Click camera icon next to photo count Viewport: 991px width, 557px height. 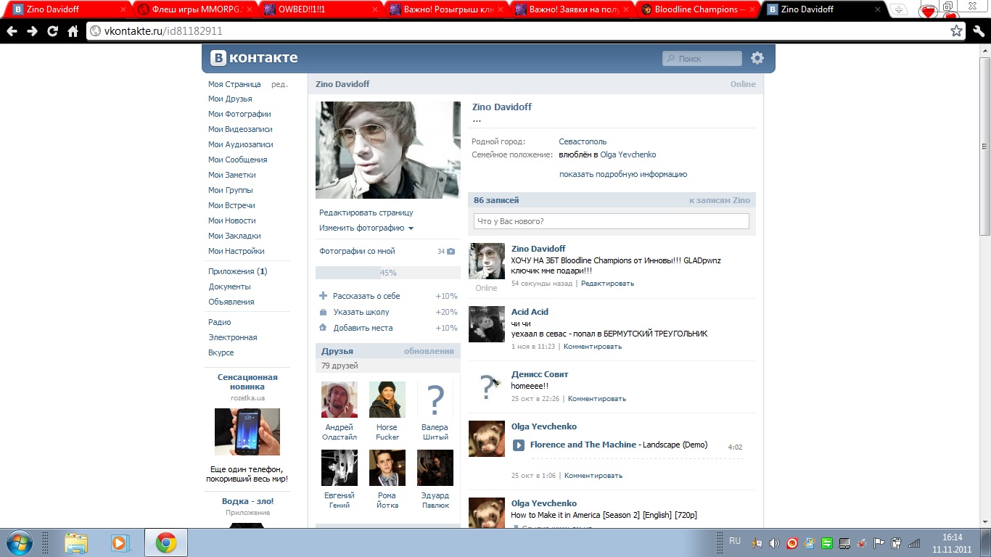451,252
